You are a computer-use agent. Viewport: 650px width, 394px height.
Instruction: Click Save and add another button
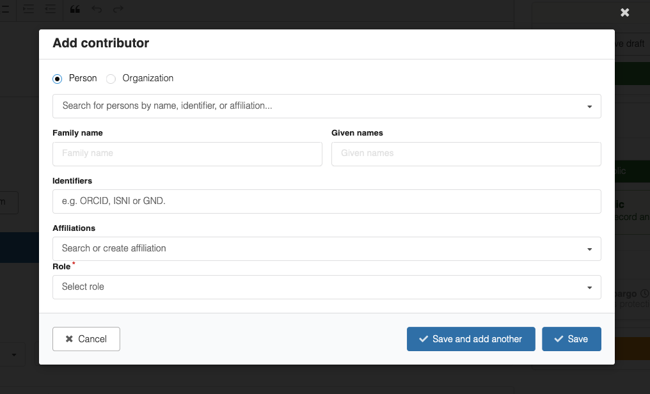pyautogui.click(x=470, y=339)
